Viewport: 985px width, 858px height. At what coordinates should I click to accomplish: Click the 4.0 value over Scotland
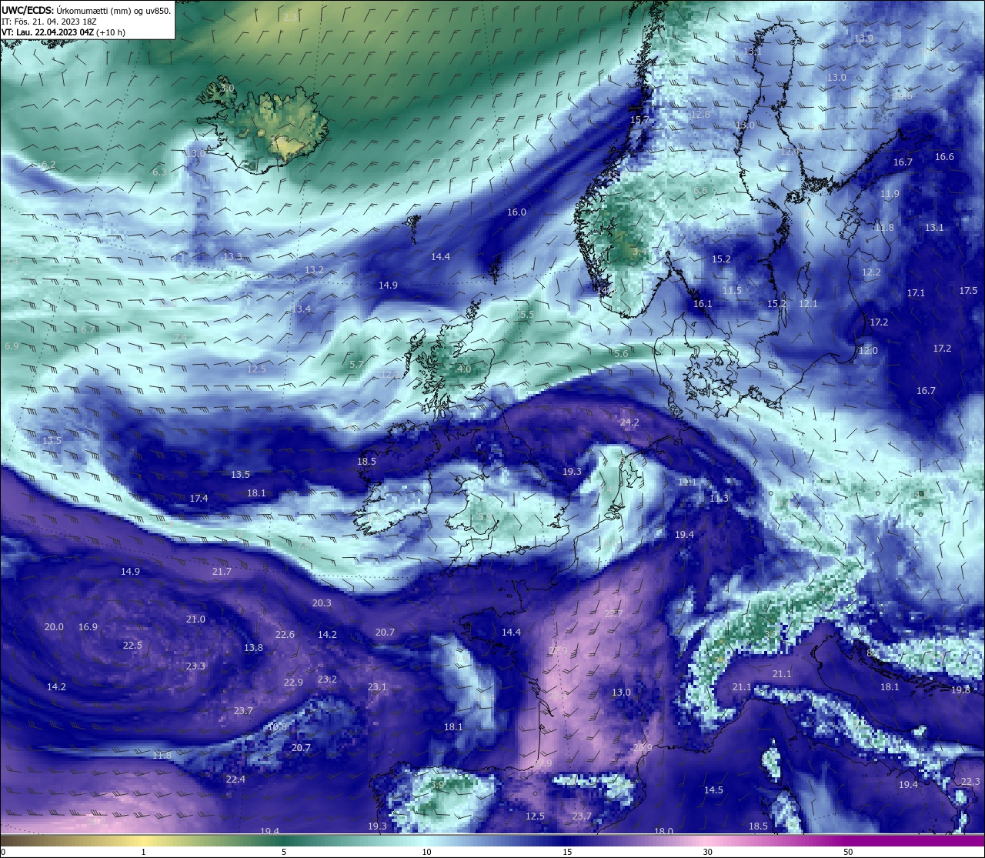tap(464, 369)
